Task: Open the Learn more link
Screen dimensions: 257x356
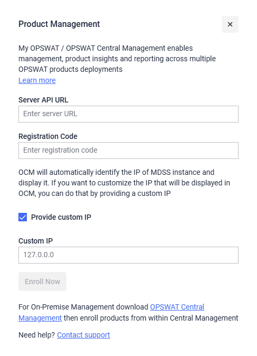Action: [x=37, y=80]
